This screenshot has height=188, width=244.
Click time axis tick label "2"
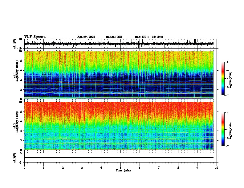(63, 168)
